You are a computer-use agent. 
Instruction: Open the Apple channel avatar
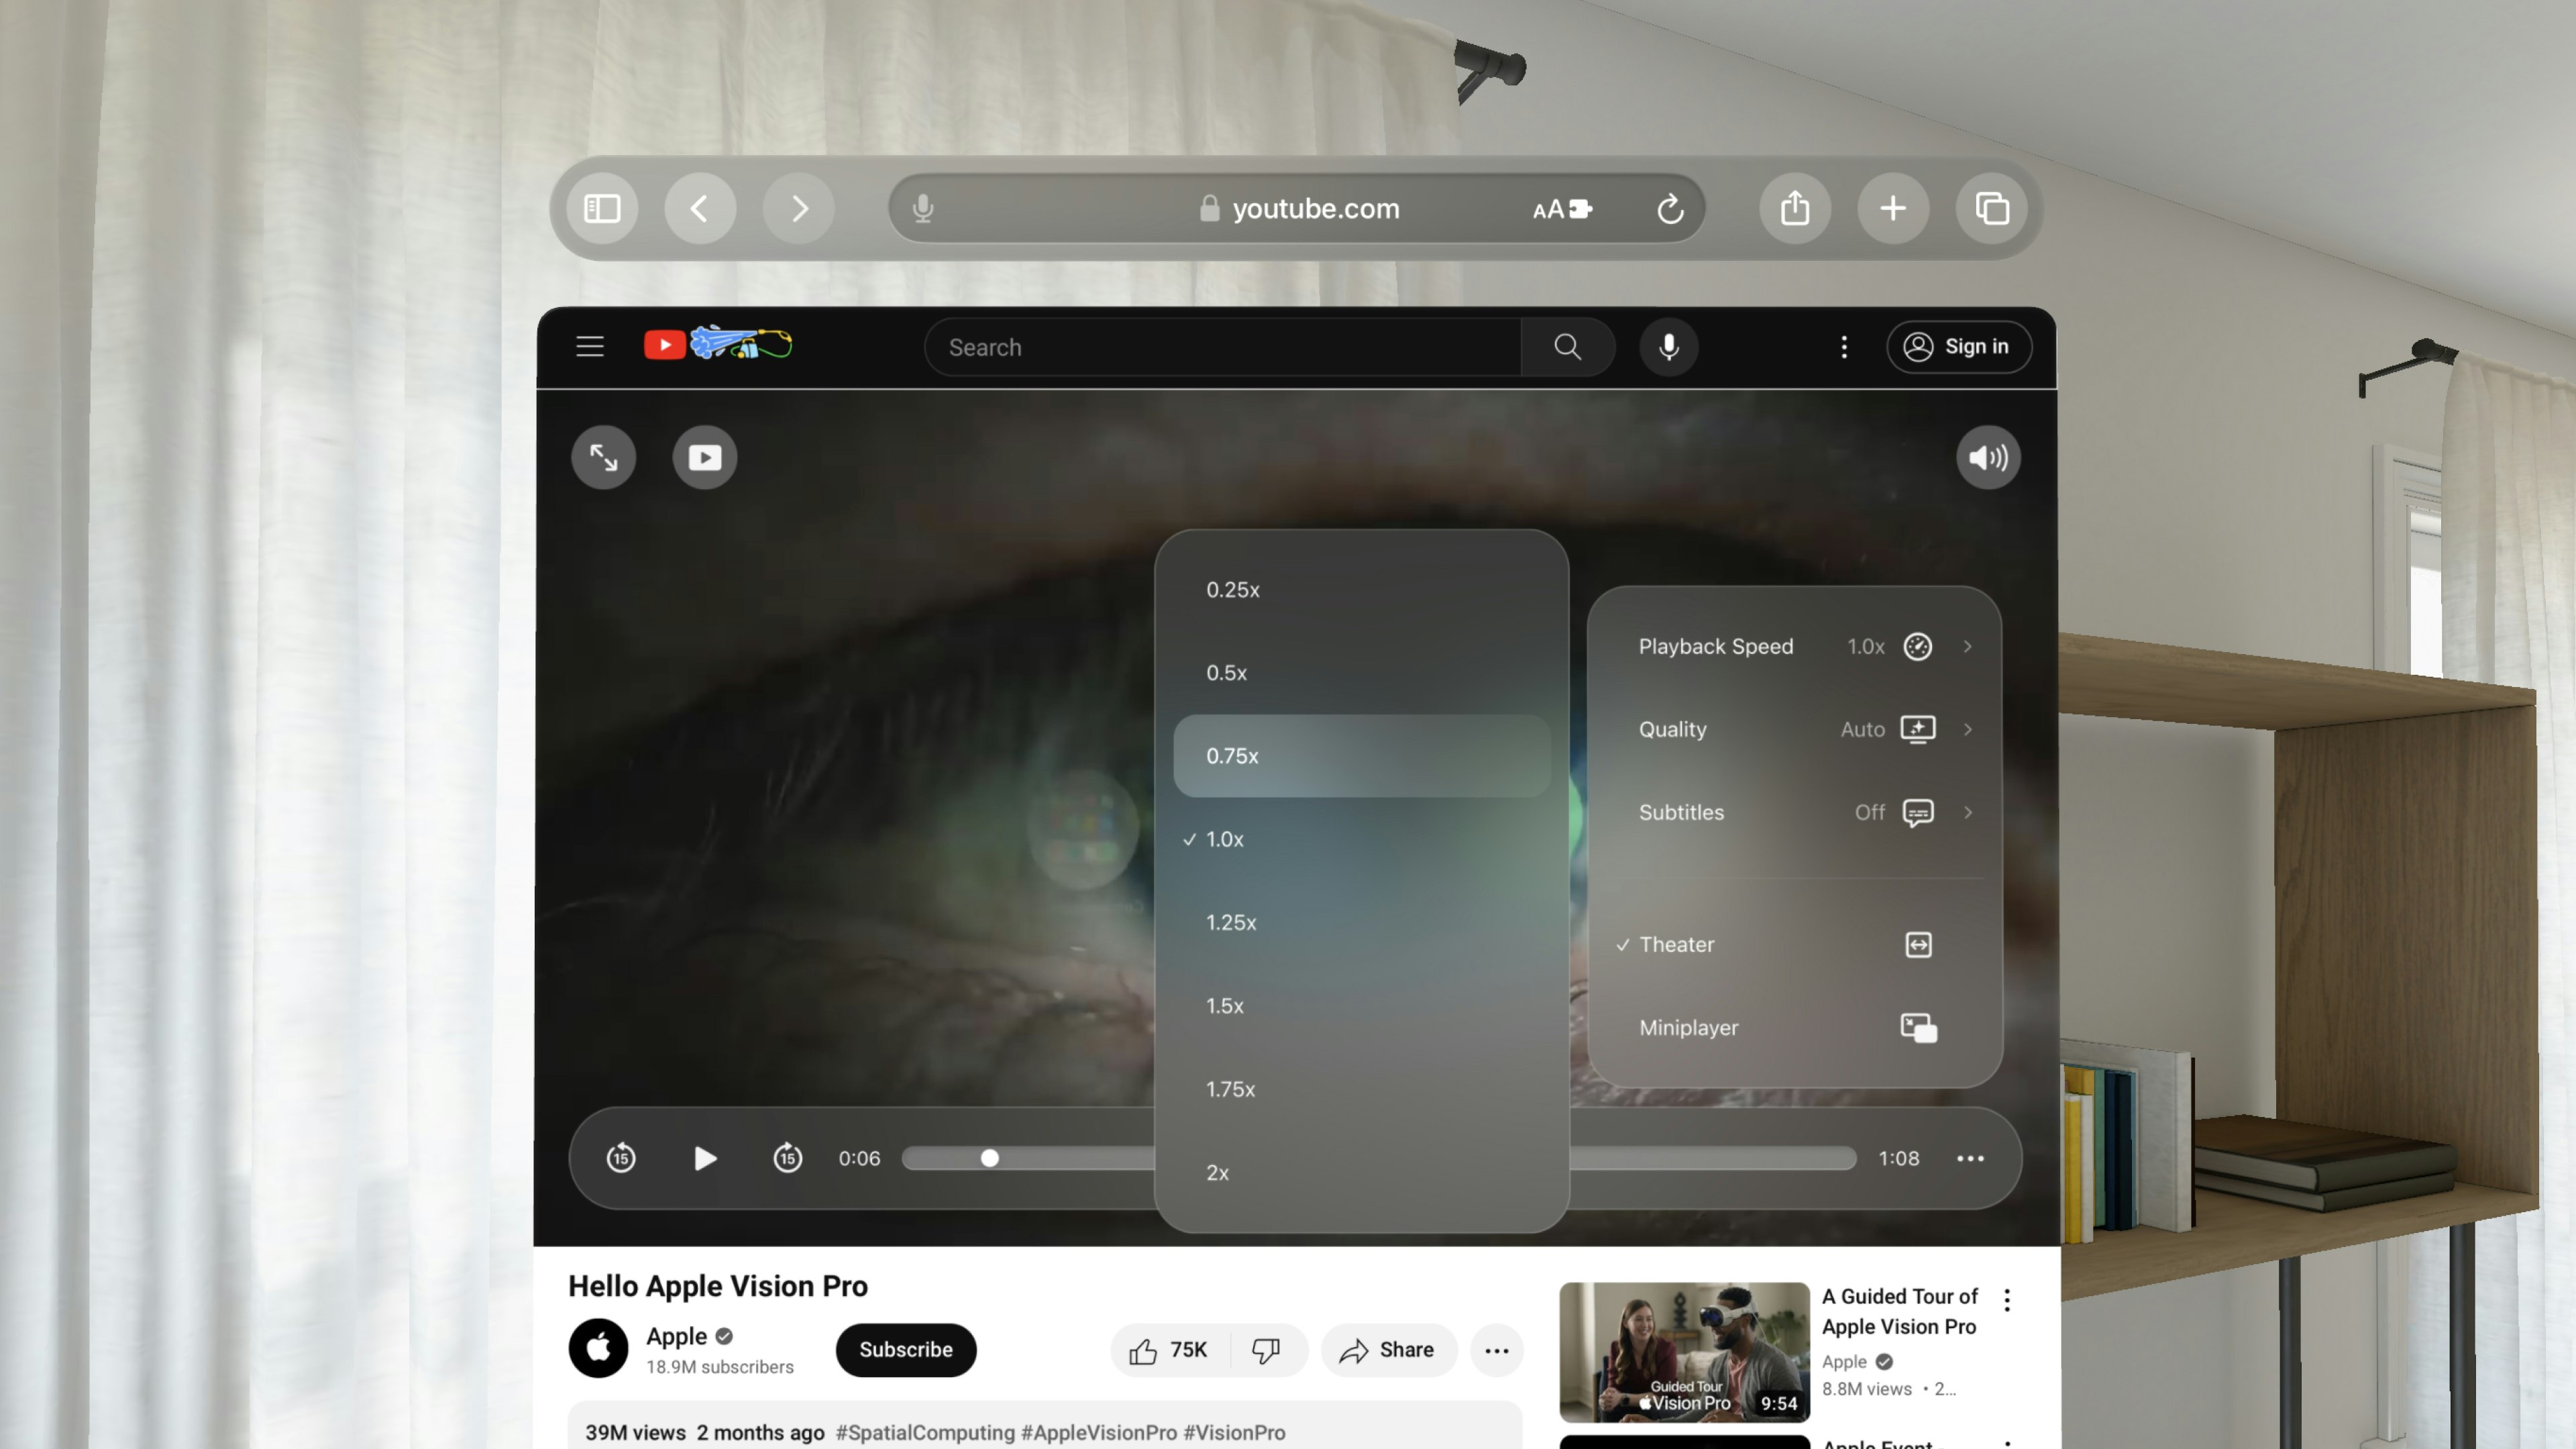(x=598, y=1348)
